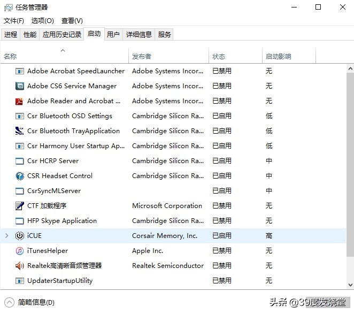Switch to the 进程 tab

(x=11, y=35)
